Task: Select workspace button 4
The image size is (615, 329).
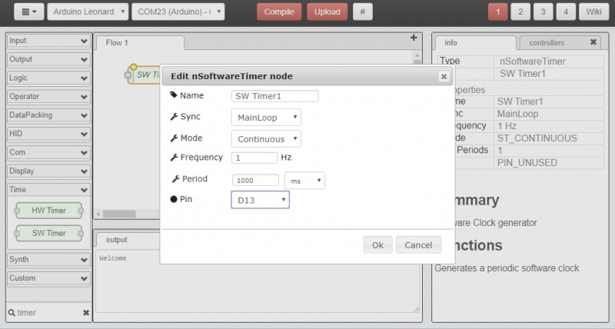Action: click(x=566, y=12)
